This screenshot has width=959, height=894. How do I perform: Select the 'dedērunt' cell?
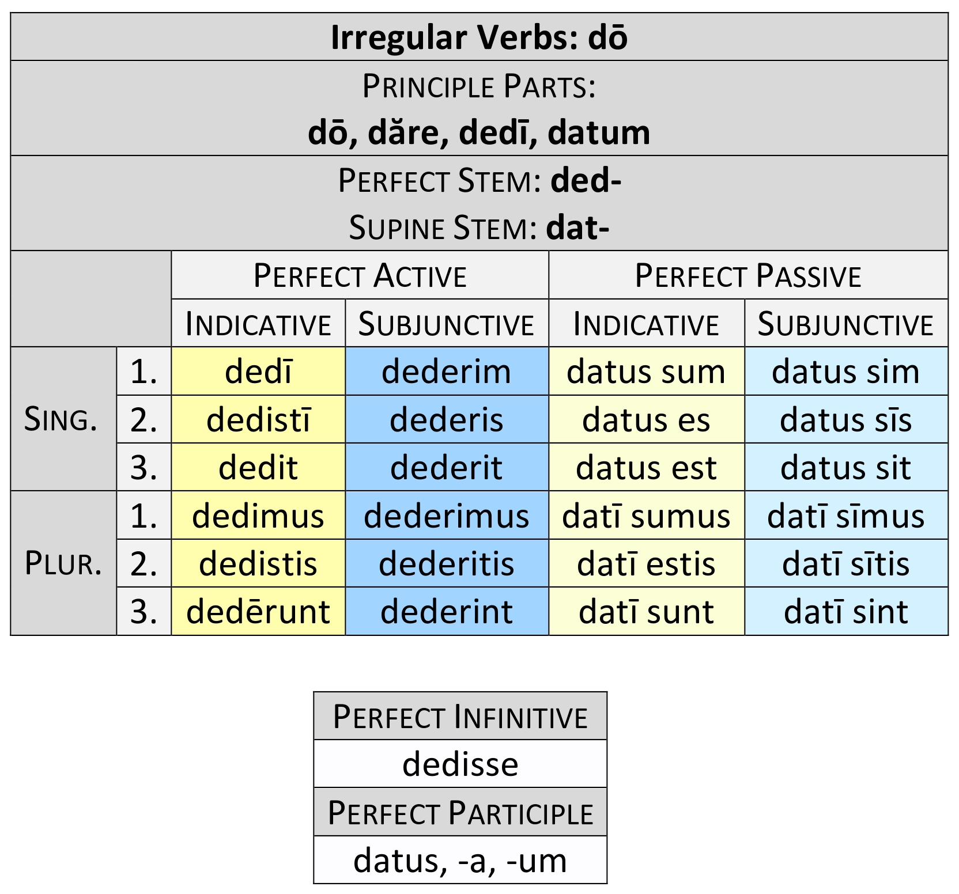[x=258, y=612]
